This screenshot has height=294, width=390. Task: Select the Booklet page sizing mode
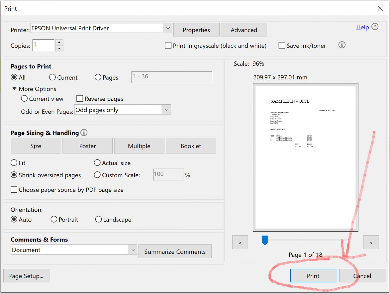(x=191, y=146)
